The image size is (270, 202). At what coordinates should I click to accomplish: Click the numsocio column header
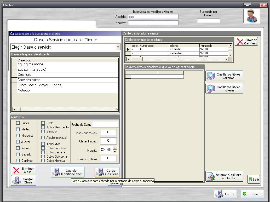tap(214, 46)
